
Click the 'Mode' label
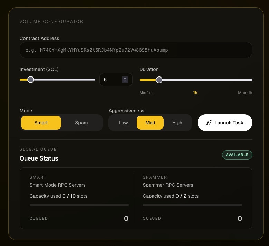coord(26,111)
